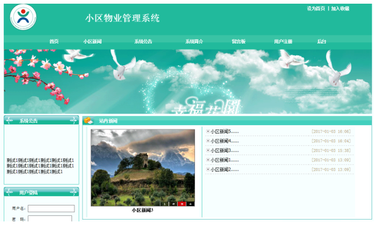Click the scrolling 测试1 announcement text

point(40,166)
